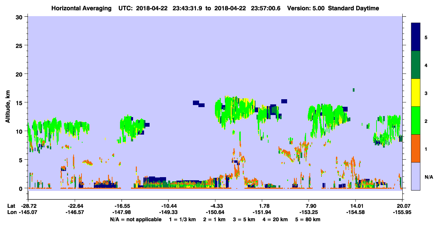Screen dimensions: 447x229
Task: Click the bright green colorbar segment labeled 2
Action: [416, 121]
